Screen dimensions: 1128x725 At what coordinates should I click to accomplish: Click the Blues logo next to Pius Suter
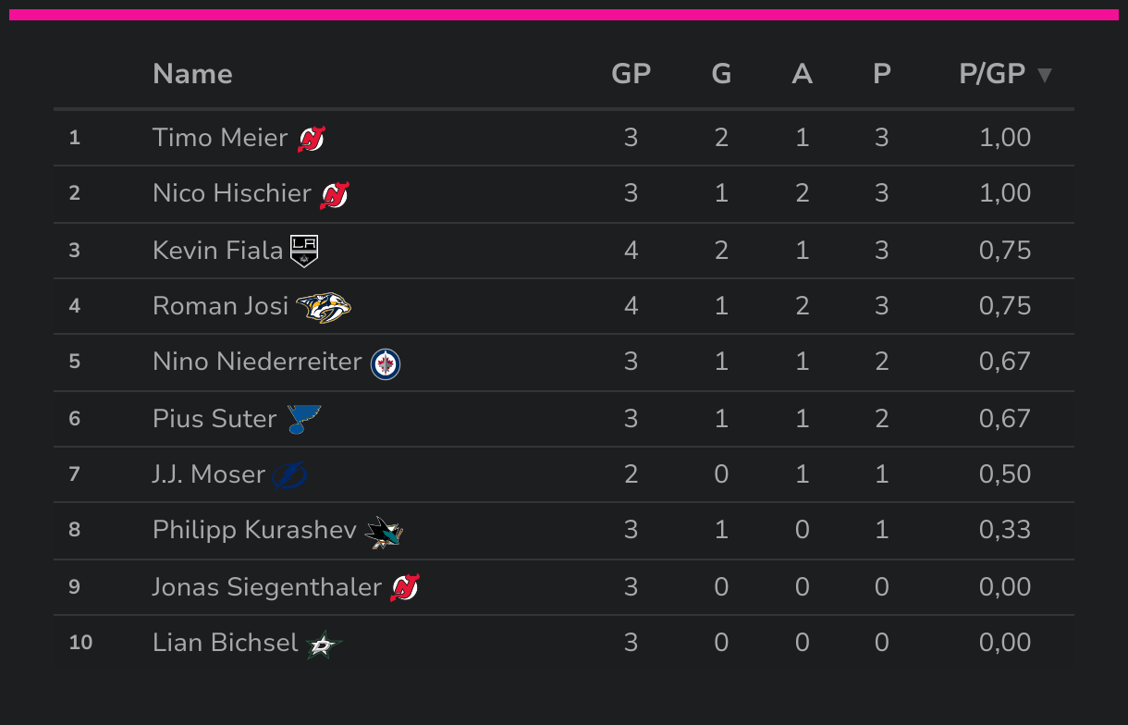point(303,420)
